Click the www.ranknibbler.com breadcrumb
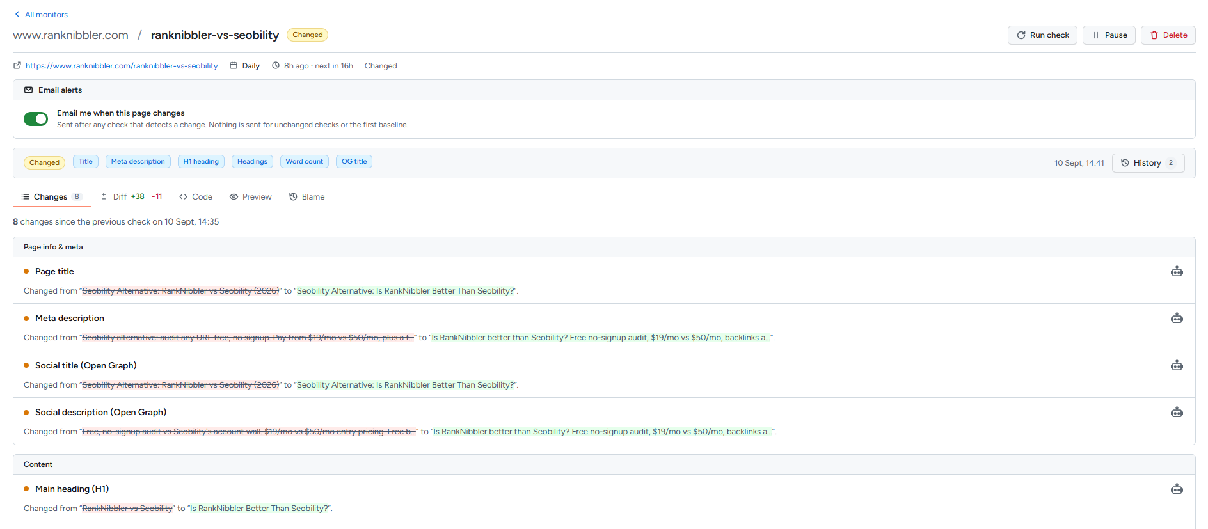 [x=70, y=35]
